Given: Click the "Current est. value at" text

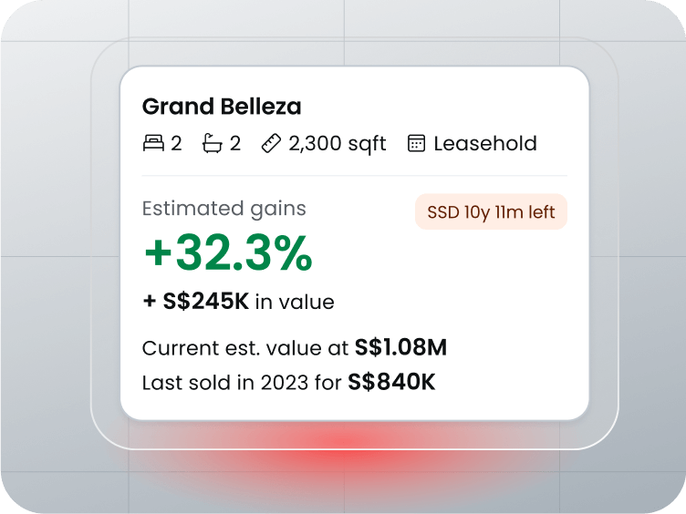Looking at the screenshot, I should click(245, 348).
